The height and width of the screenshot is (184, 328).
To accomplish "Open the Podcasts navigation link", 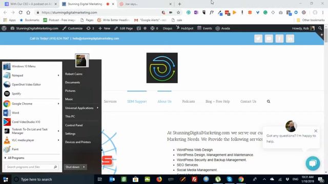I will [x=189, y=101].
